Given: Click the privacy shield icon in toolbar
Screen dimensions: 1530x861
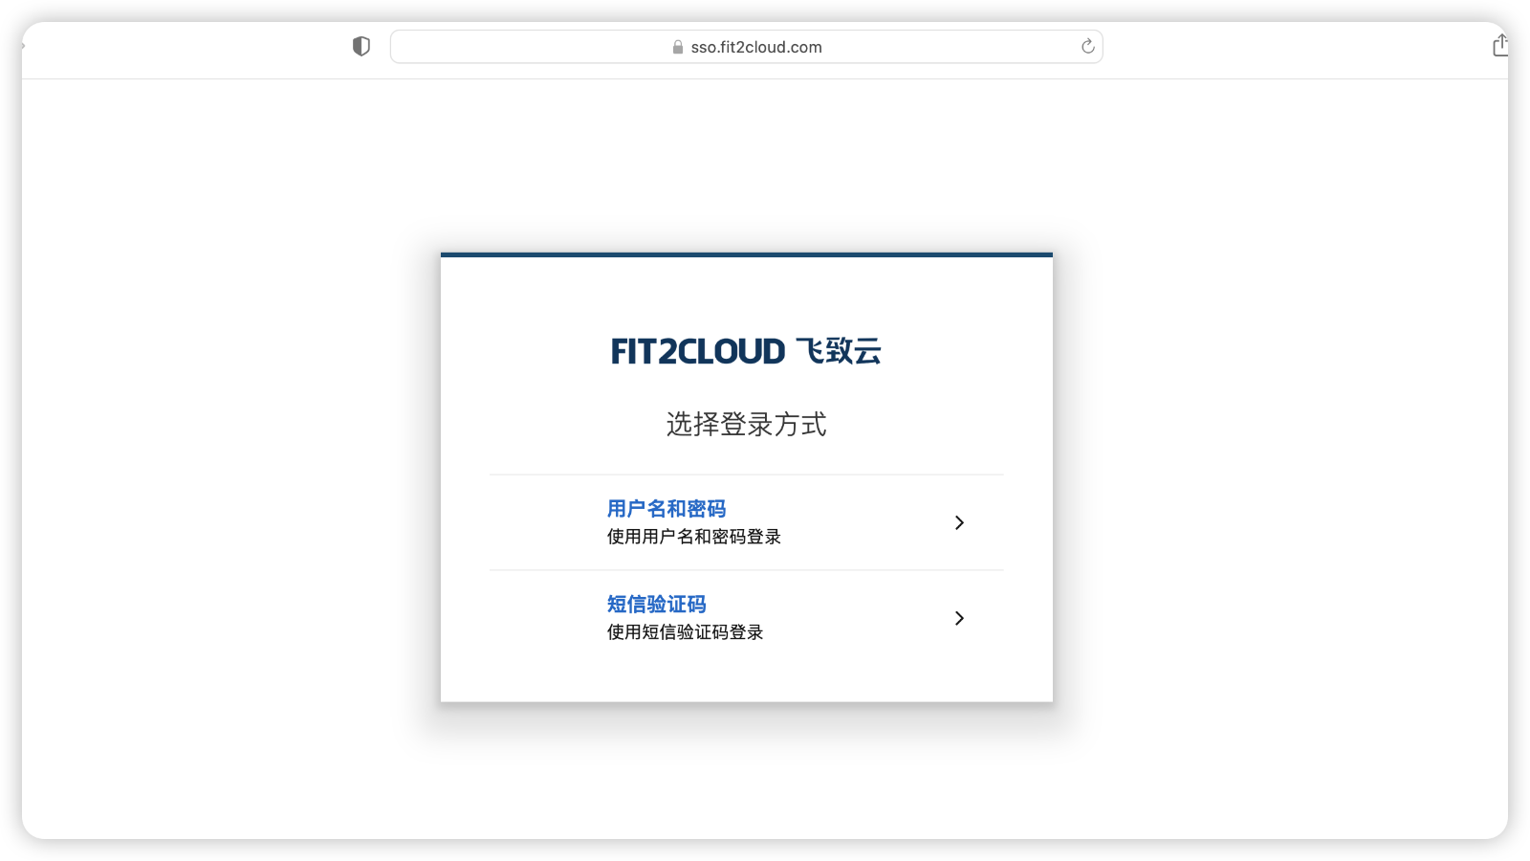Looking at the screenshot, I should click(x=361, y=46).
